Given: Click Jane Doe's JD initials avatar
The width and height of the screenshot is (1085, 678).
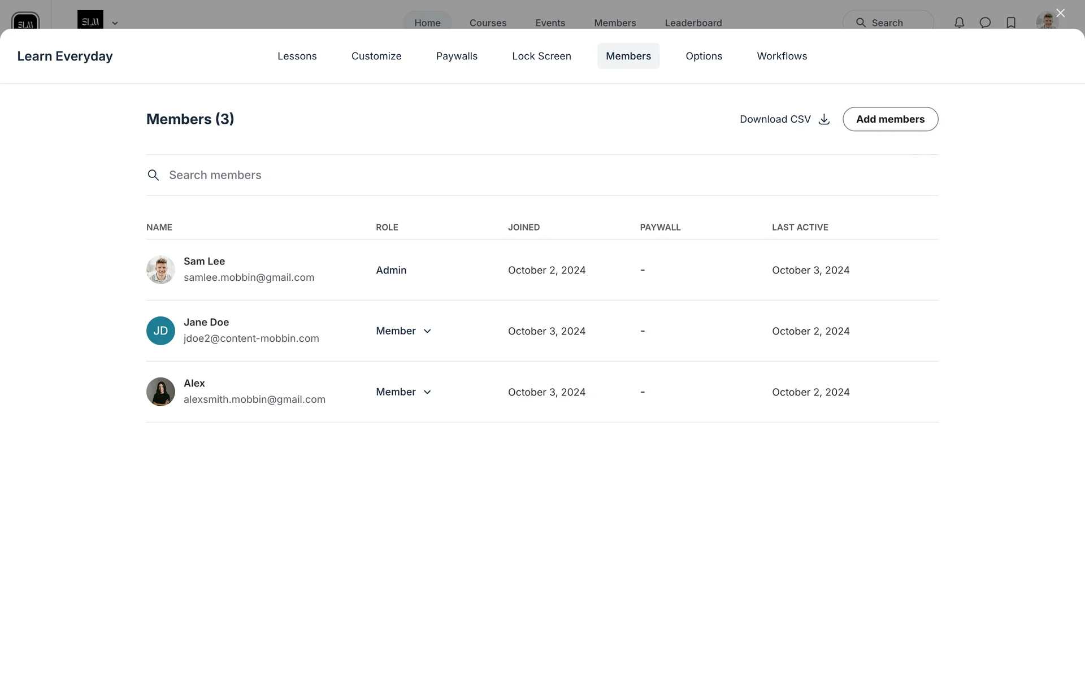Looking at the screenshot, I should 160,331.
